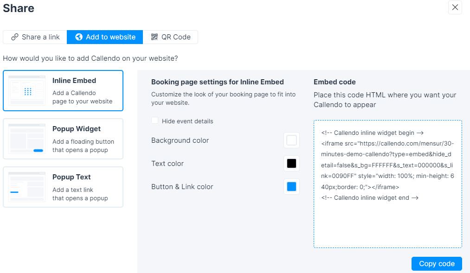Open the Button & Link color swatch
This screenshot has height=273, width=470.
[292, 186]
